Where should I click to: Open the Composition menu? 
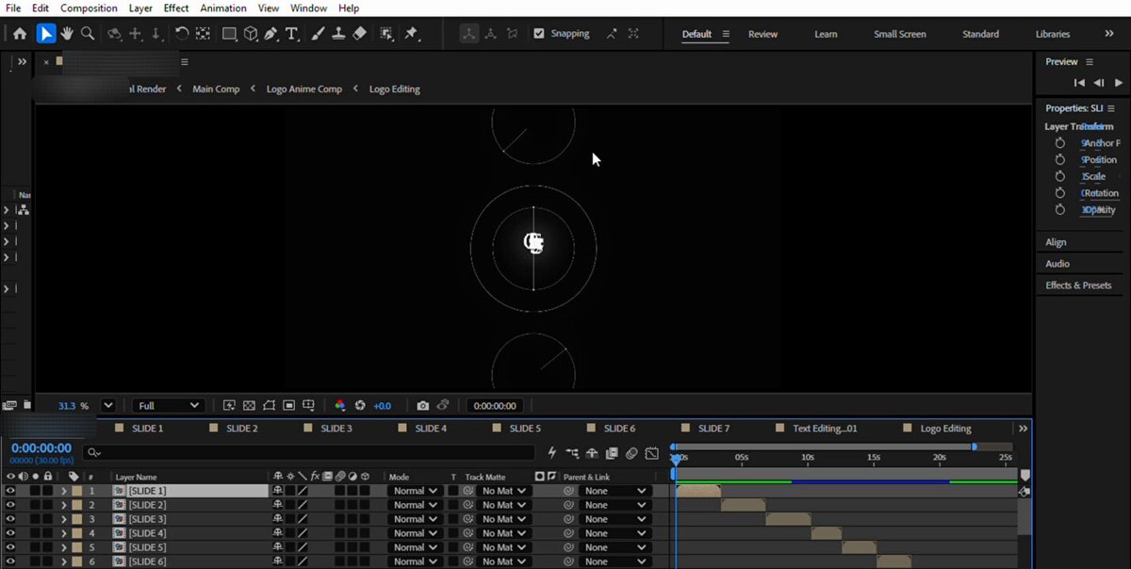pos(89,8)
